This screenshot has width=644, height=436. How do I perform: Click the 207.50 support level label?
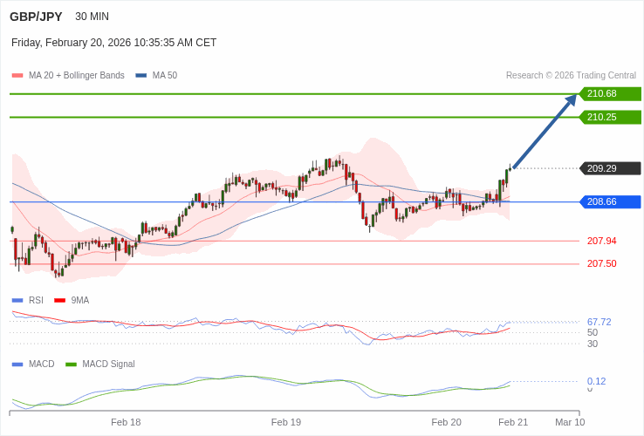tap(601, 263)
